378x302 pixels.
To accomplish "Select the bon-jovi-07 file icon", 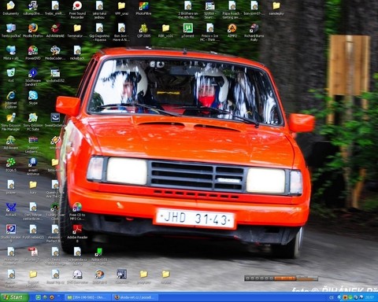I will [254, 8].
